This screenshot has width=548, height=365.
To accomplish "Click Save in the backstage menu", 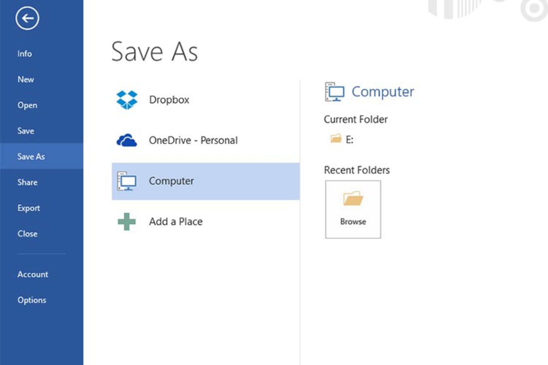I will click(x=26, y=131).
